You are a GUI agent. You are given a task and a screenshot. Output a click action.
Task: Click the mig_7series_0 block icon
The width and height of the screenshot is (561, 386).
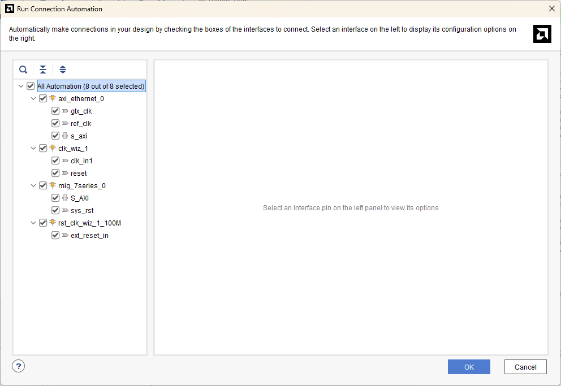(53, 186)
